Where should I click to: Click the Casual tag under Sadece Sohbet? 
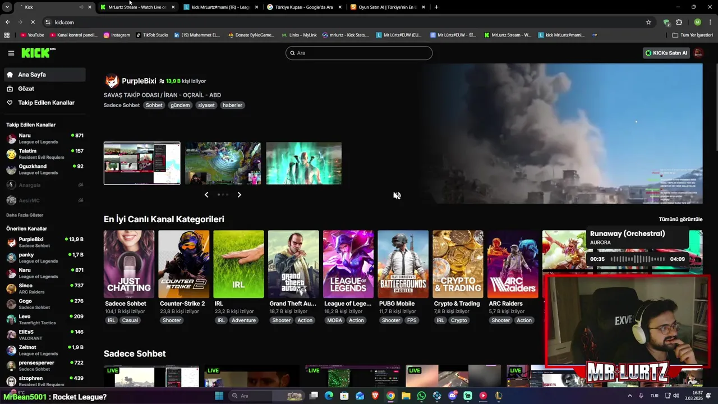click(x=130, y=320)
